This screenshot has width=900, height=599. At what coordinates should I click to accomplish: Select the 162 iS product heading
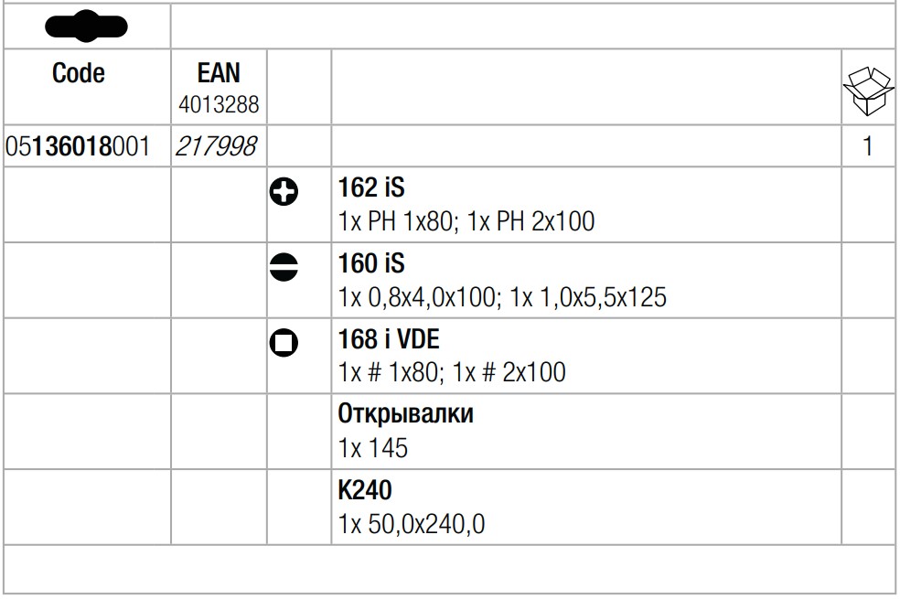pyautogui.click(x=371, y=187)
